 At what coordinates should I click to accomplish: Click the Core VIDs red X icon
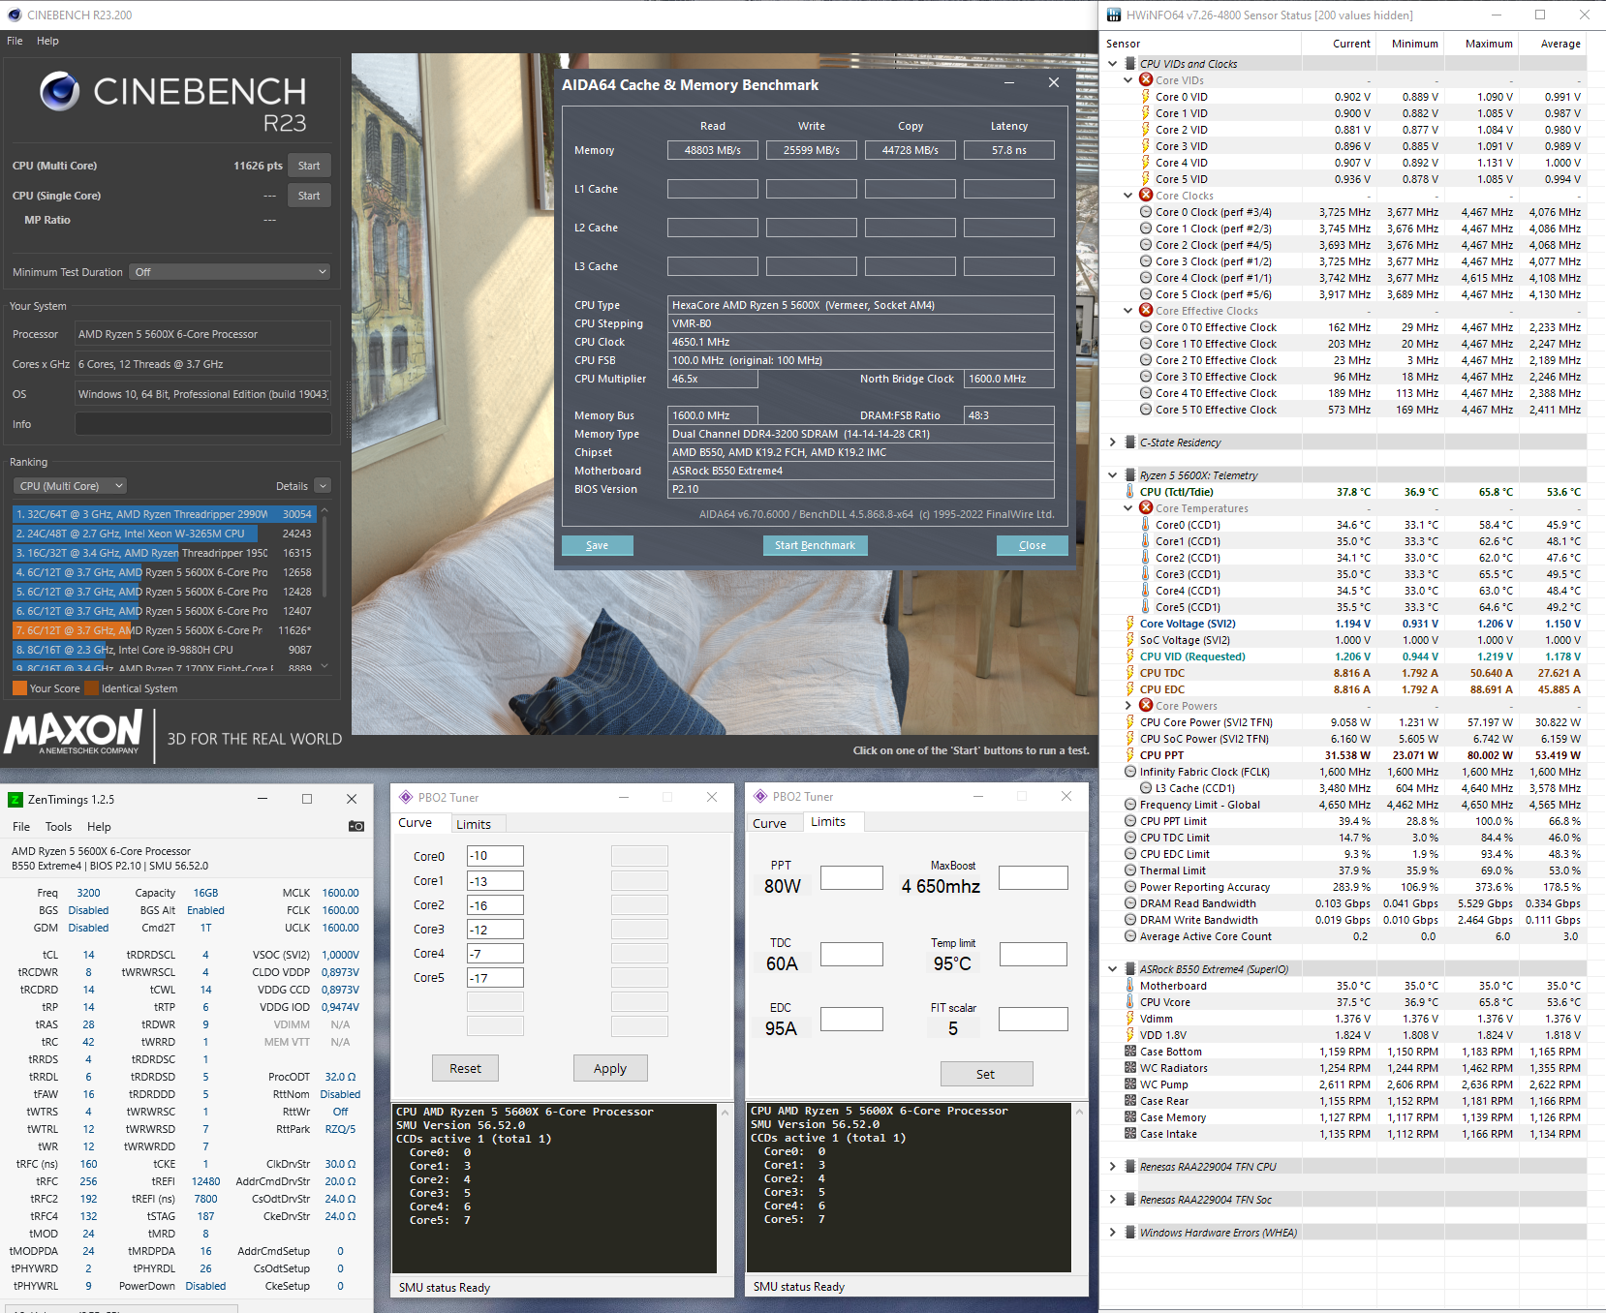(x=1146, y=80)
